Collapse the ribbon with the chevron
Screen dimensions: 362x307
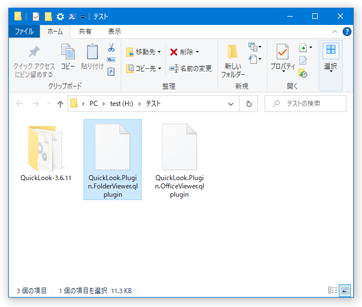pyautogui.click(x=335, y=32)
